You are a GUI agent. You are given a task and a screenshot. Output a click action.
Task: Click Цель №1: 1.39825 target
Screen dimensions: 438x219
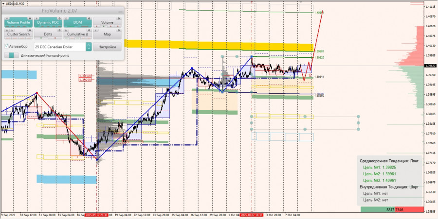point(379,168)
